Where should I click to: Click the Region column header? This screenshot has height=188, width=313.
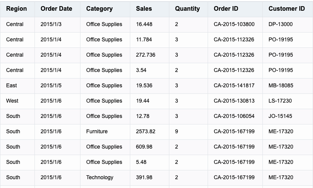pyautogui.click(x=16, y=8)
